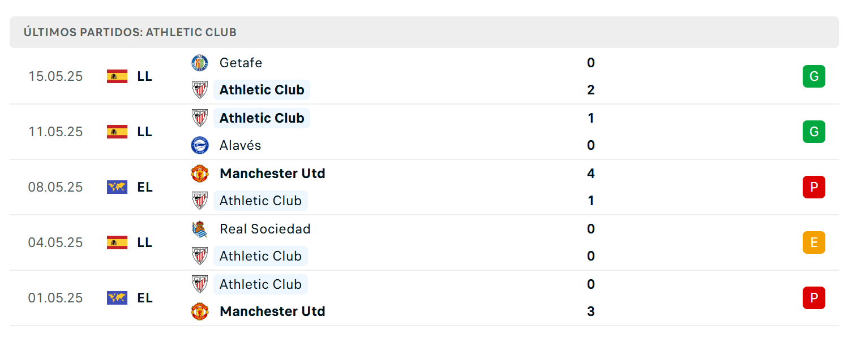Open the Alavés team link
Image resolution: width=848 pixels, height=338 pixels.
[x=241, y=145]
